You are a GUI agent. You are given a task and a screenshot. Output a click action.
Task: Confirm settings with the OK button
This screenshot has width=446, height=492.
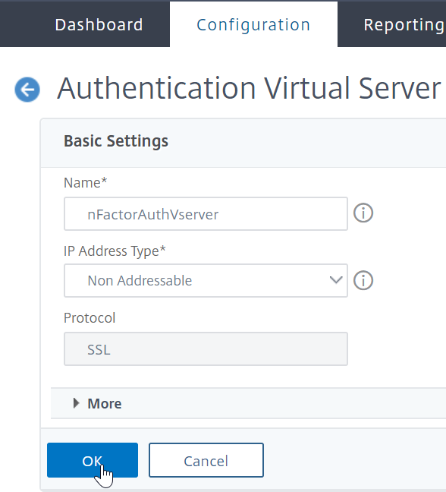tap(93, 460)
